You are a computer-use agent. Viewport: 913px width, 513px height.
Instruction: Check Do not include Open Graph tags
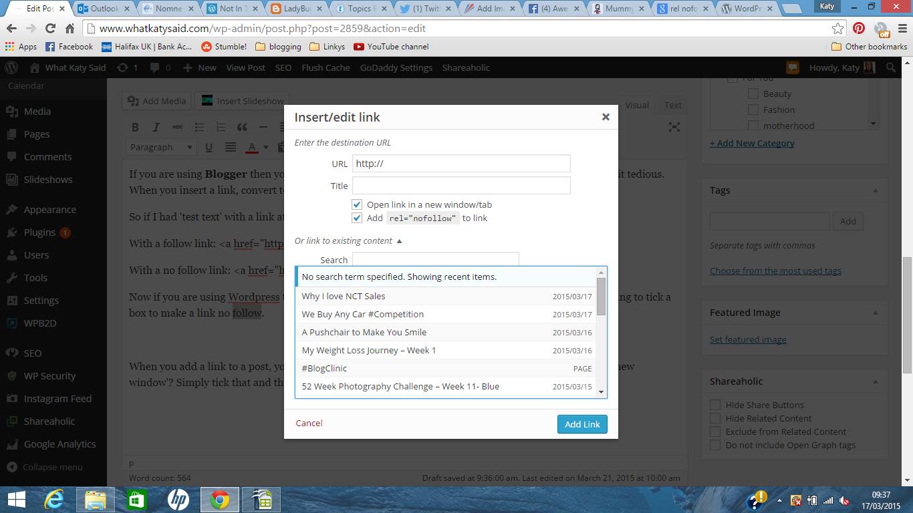pyautogui.click(x=715, y=445)
